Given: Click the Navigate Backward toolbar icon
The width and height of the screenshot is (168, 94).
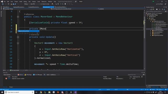Looking at the screenshot, I should click(3, 4).
